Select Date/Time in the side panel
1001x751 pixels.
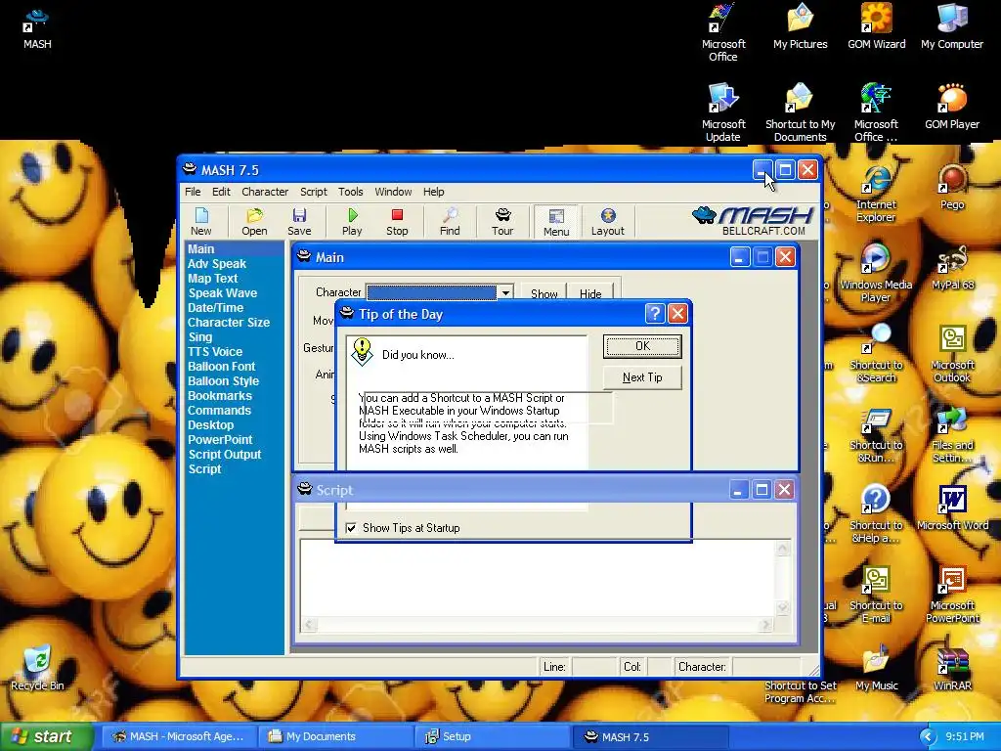coord(216,308)
